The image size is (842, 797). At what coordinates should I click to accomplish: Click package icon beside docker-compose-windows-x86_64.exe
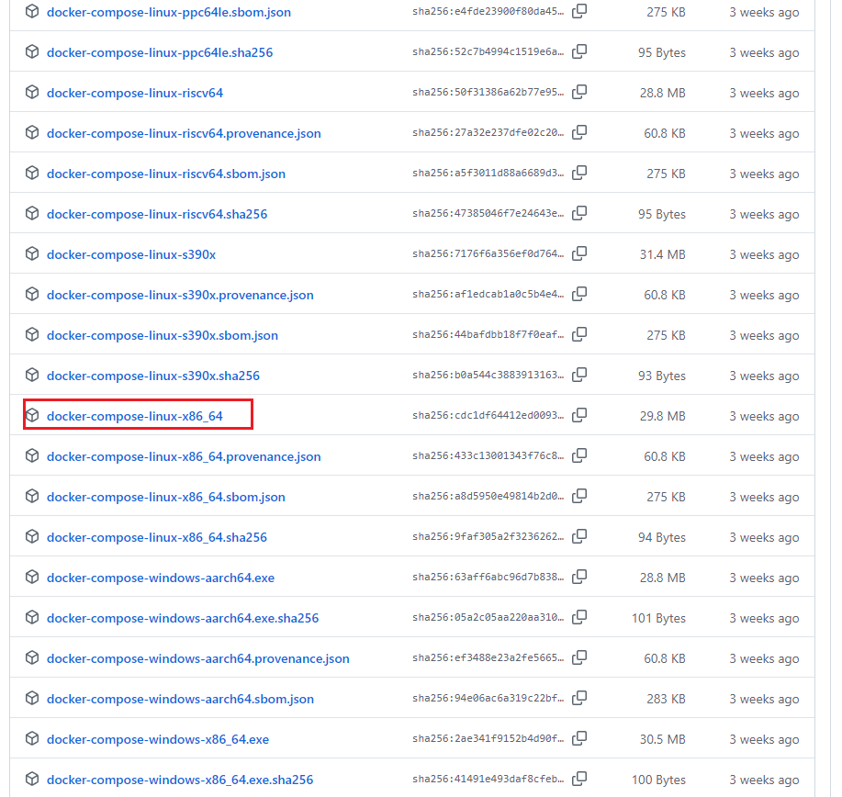(x=32, y=738)
